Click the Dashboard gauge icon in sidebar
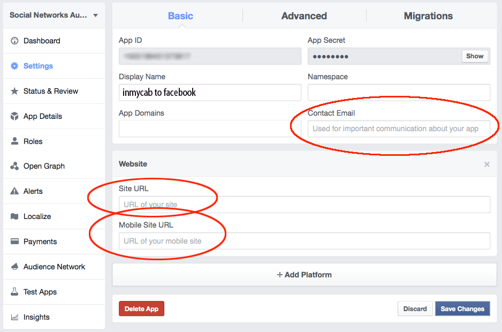The image size is (502, 332). (x=14, y=41)
